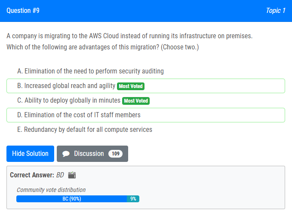
Task: Click the voting icon beside Correct Answer BD
Action: click(x=72, y=175)
